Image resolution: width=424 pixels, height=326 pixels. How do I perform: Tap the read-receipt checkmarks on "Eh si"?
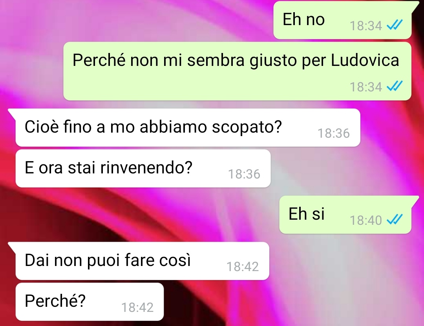pos(395,219)
